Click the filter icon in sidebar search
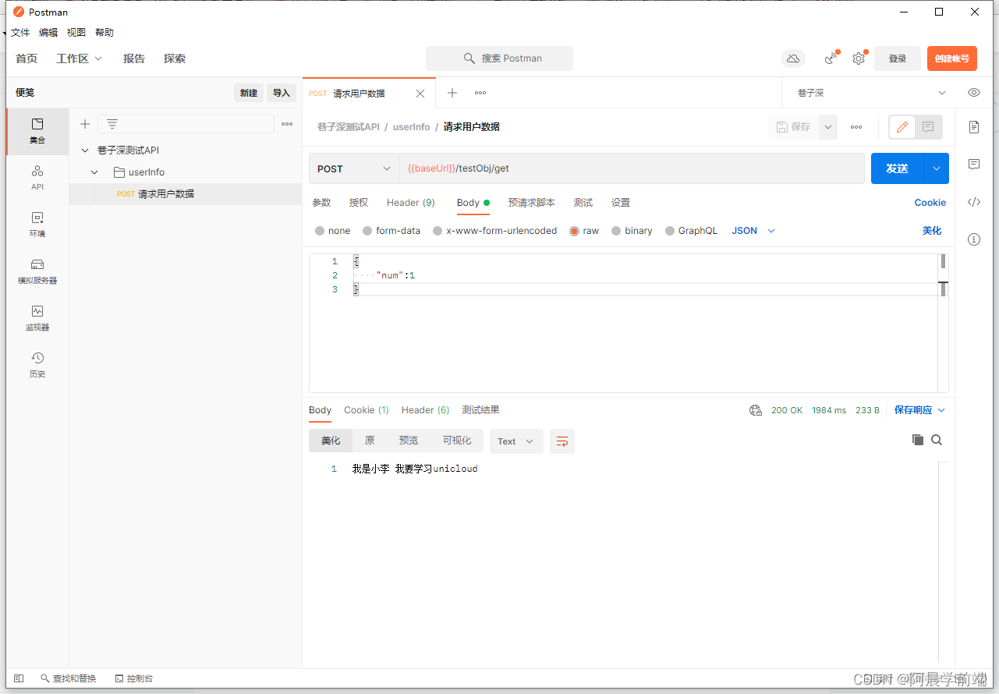The height and width of the screenshot is (694, 999). click(x=112, y=124)
